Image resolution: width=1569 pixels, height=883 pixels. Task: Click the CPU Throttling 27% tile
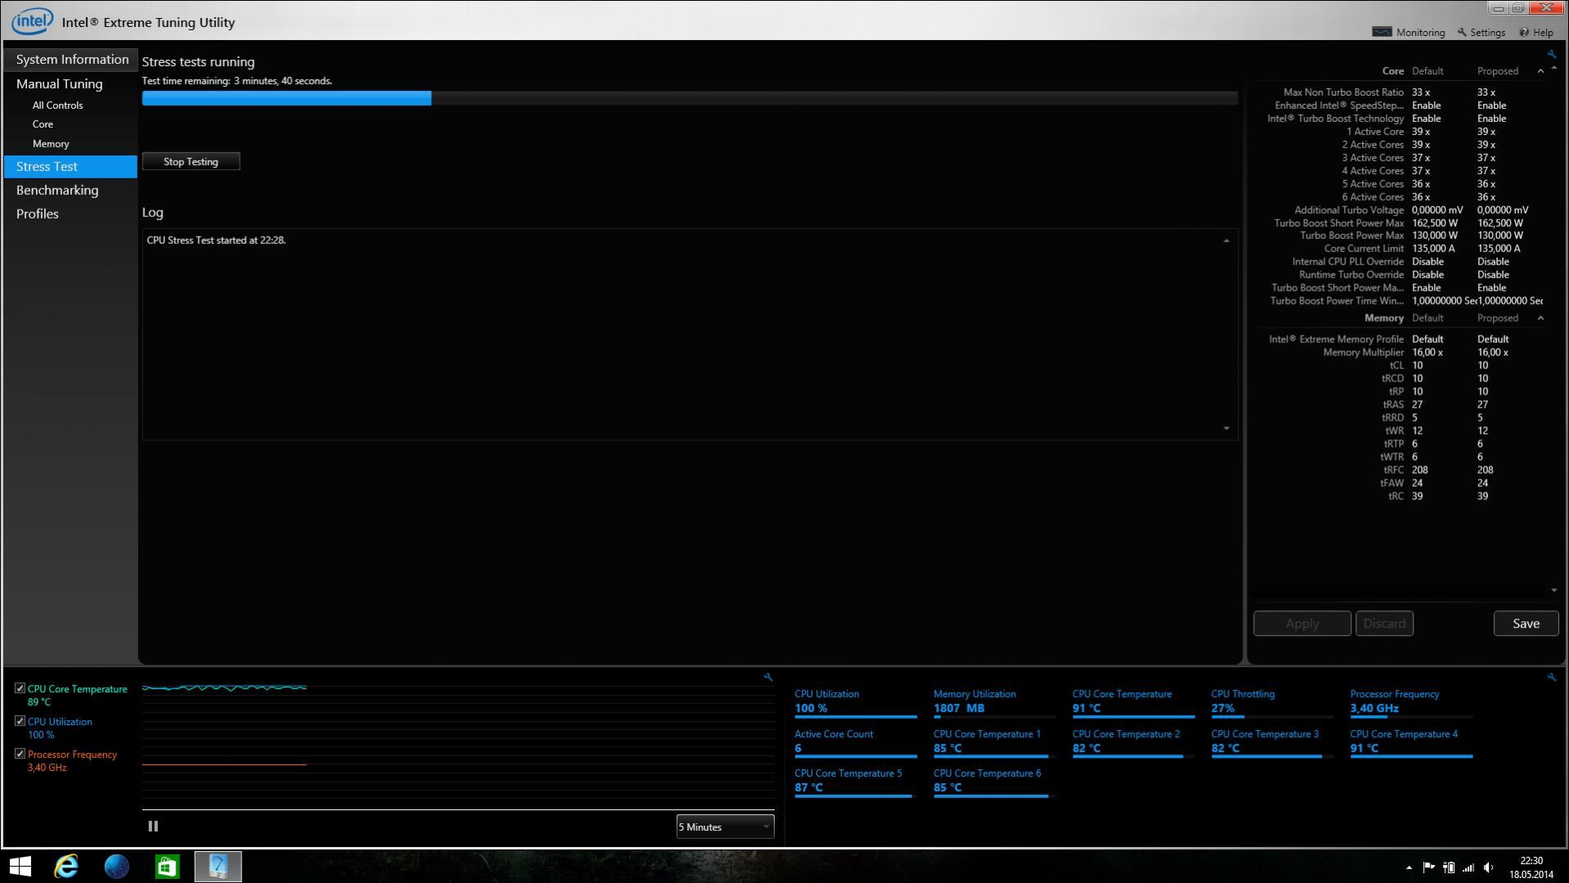coord(1272,702)
